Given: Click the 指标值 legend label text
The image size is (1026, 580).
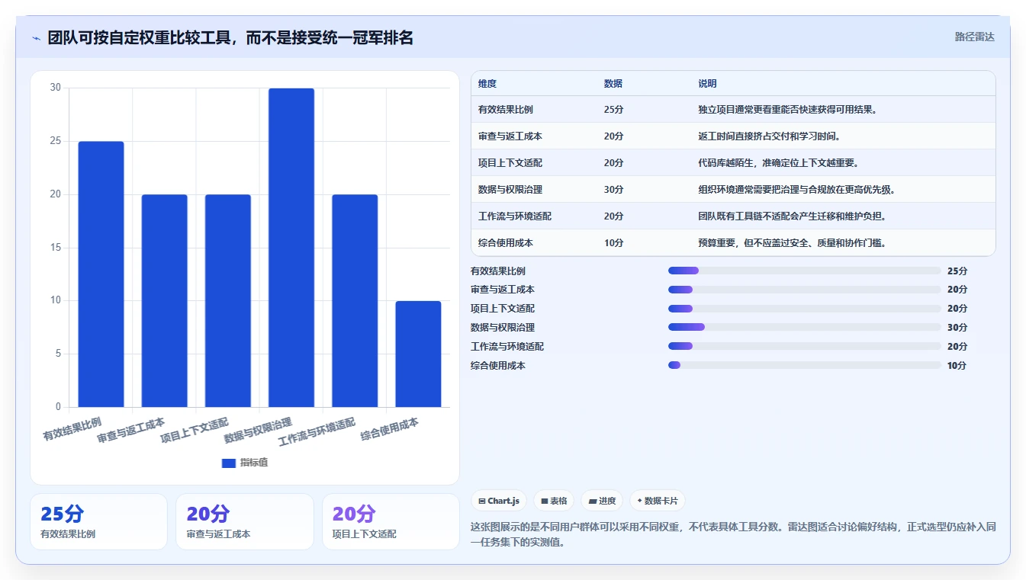Looking at the screenshot, I should pyautogui.click(x=254, y=463).
